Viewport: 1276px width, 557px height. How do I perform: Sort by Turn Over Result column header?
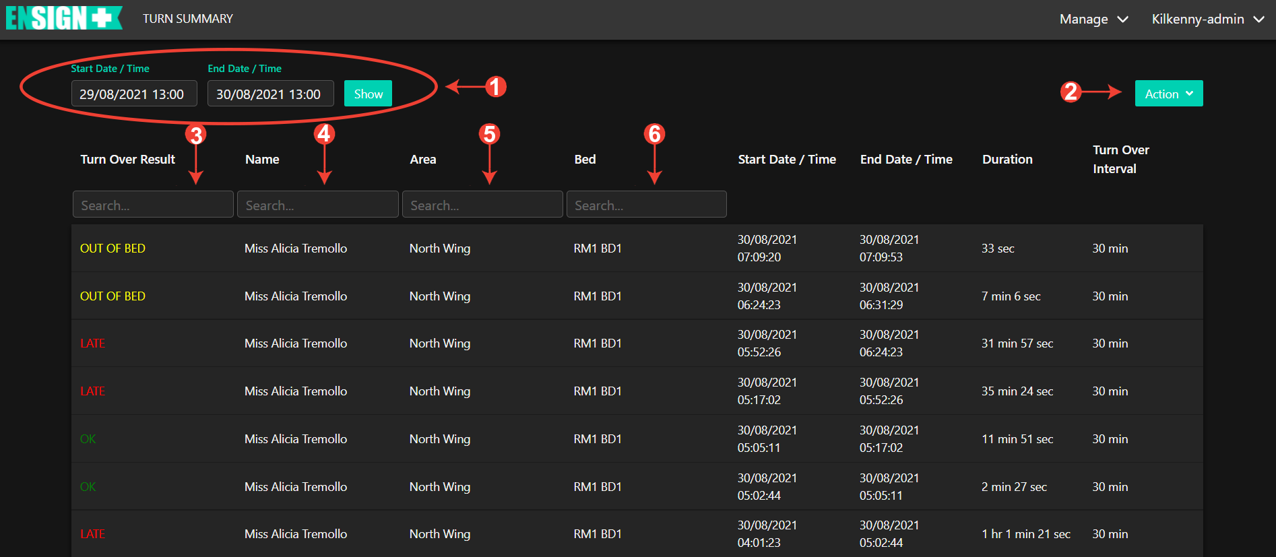pyautogui.click(x=127, y=160)
